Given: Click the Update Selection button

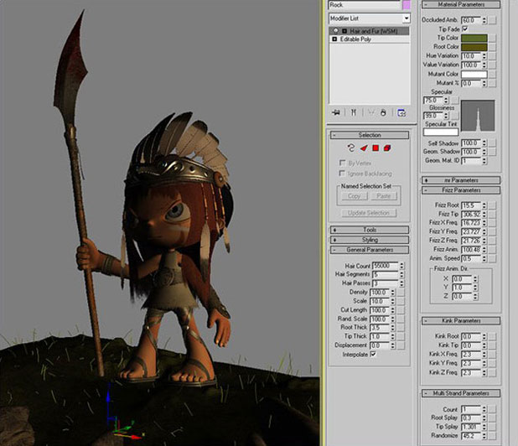Looking at the screenshot, I should (x=369, y=213).
